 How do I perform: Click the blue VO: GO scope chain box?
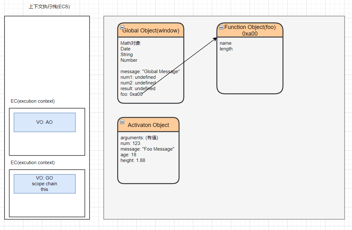click(x=45, y=184)
